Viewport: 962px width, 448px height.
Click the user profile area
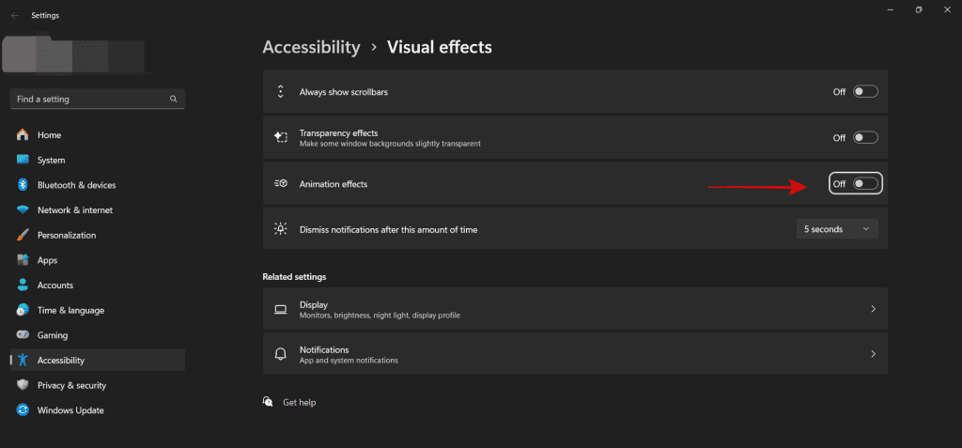[73, 56]
